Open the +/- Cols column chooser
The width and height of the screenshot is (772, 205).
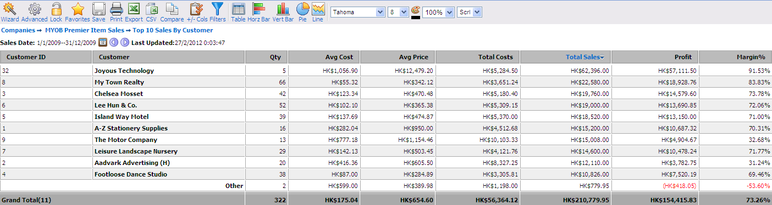click(197, 12)
